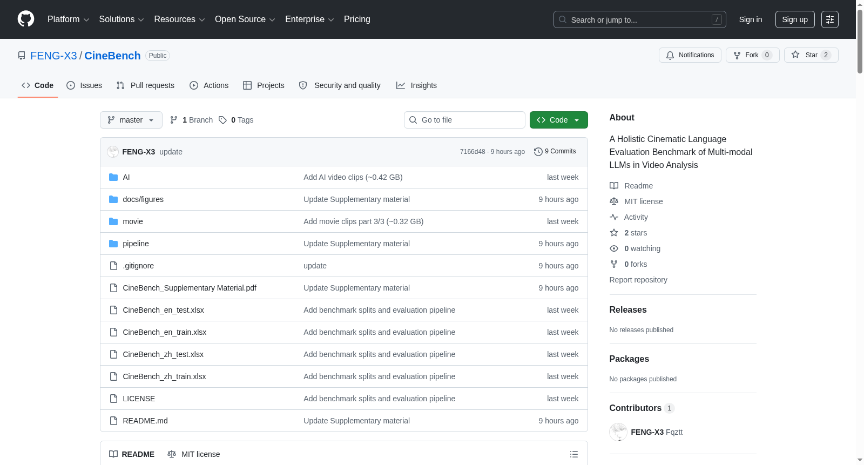
Task: Expand the Resources menu
Action: [x=179, y=19]
